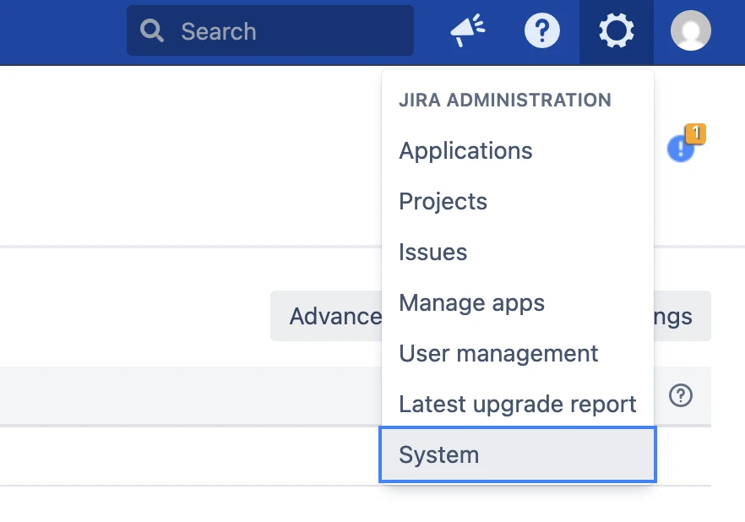This screenshot has width=745, height=522.
Task: Open the Help question mark icon
Action: tap(542, 30)
